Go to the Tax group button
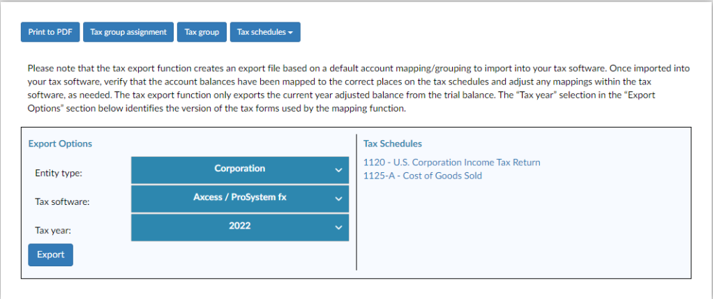Viewport: 713px width, 299px height. coord(202,32)
